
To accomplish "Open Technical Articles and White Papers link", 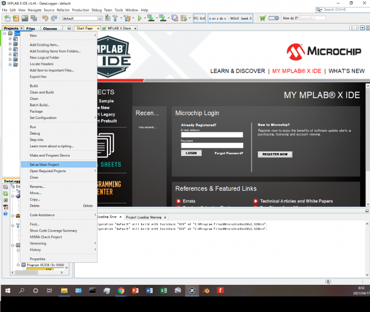I will coord(297,201).
